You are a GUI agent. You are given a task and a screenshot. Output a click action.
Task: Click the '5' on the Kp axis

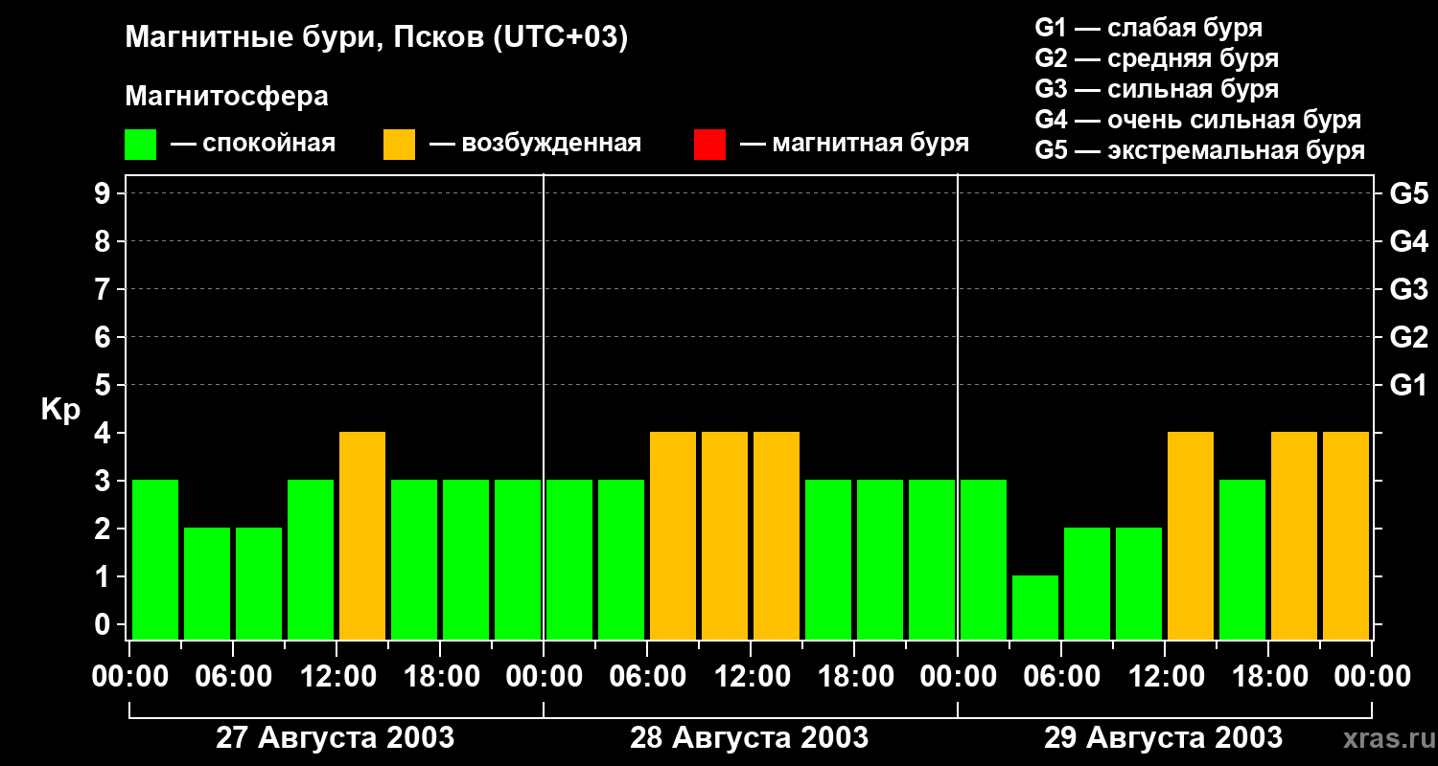(104, 385)
